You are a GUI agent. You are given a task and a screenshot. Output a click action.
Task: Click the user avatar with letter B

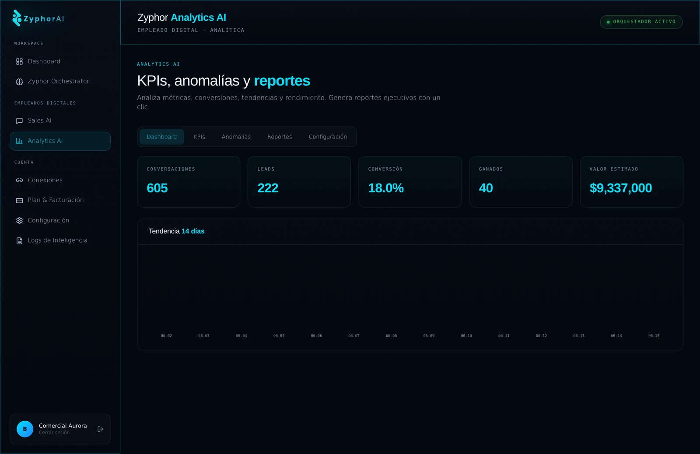tap(25, 429)
